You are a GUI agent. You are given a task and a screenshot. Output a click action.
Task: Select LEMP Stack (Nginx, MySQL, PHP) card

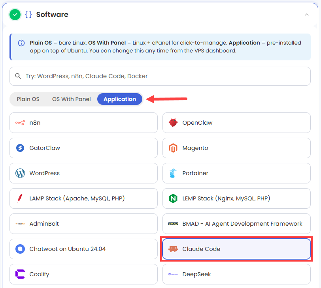coord(236,198)
